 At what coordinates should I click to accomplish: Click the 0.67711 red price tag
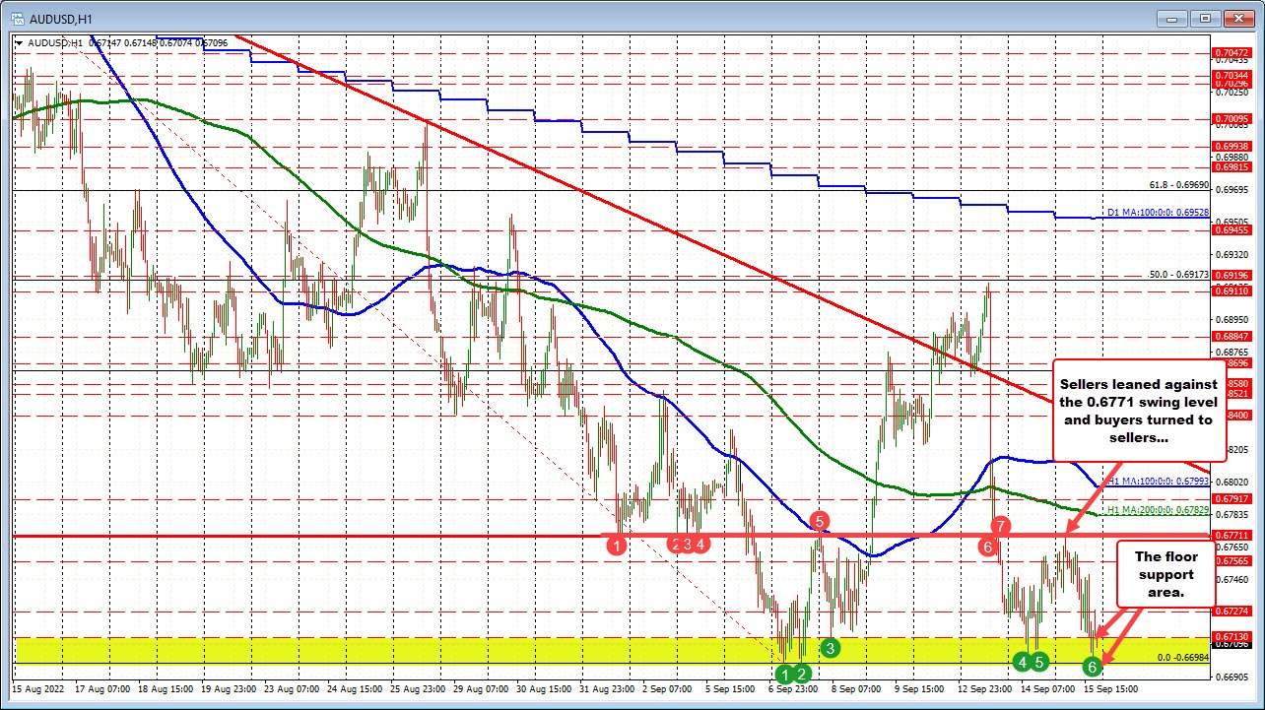tap(1232, 536)
